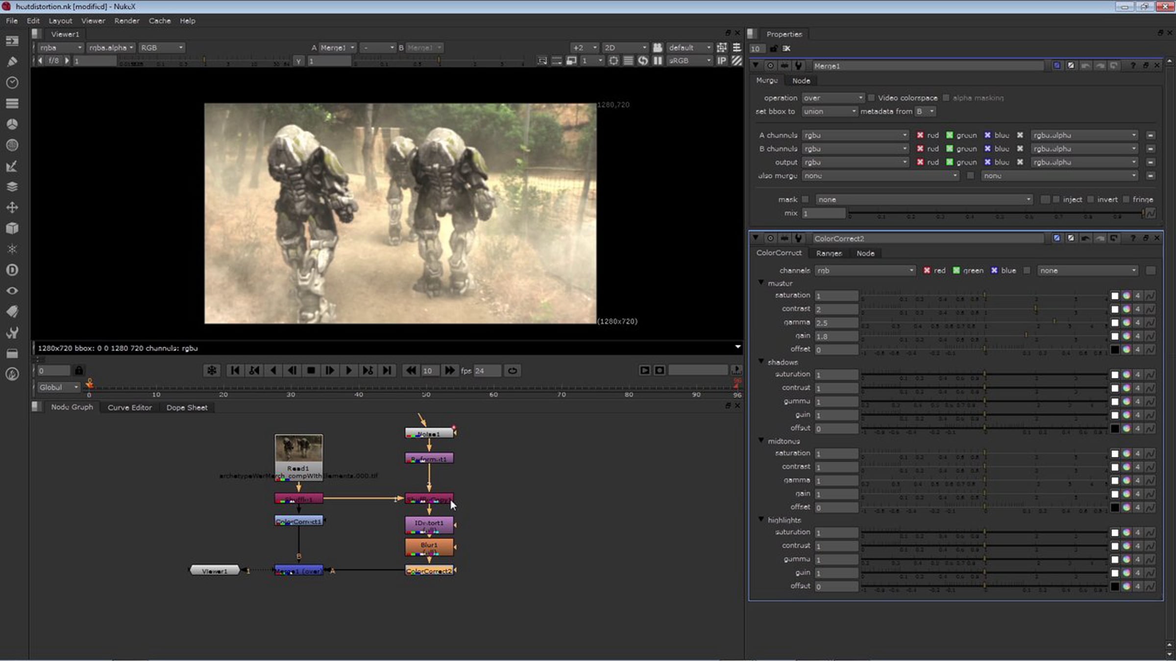The width and height of the screenshot is (1176, 661).
Task: Collapse the shadows section triangle
Action: point(761,362)
